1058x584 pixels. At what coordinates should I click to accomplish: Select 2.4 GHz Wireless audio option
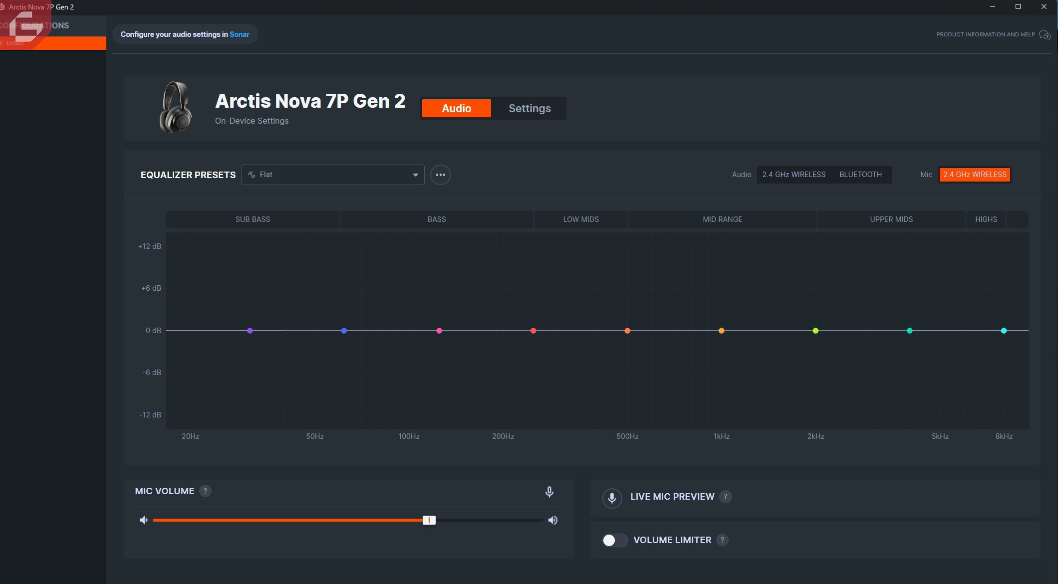point(793,175)
